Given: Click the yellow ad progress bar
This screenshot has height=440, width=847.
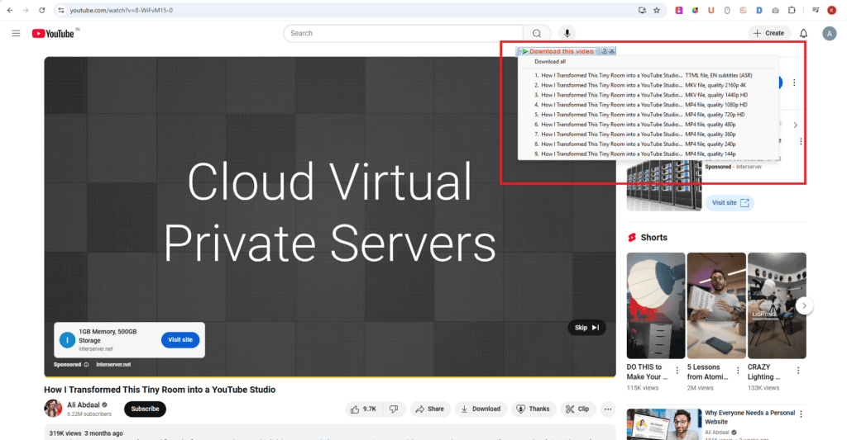Looking at the screenshot, I should click(330, 376).
